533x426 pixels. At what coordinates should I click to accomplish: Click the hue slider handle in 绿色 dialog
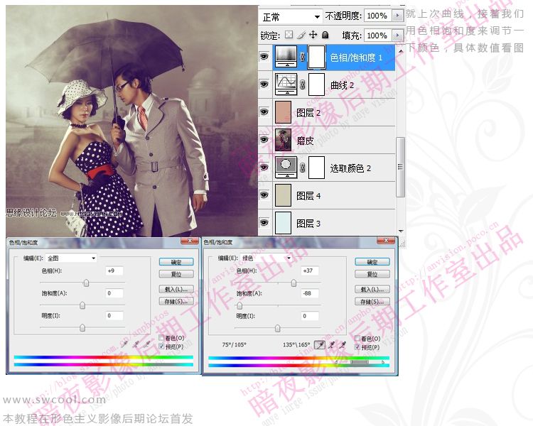point(294,283)
